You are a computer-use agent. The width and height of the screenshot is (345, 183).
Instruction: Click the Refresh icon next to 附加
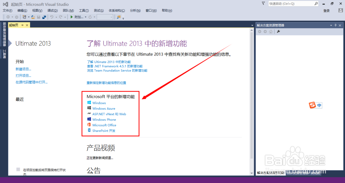tap(90, 17)
